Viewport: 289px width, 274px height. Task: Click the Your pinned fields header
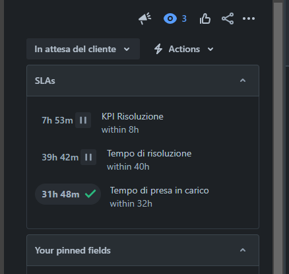pyautogui.click(x=143, y=250)
